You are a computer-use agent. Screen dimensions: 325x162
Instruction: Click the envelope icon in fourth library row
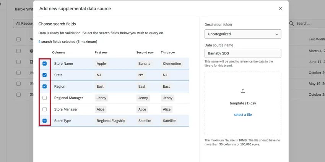(x=31, y=84)
